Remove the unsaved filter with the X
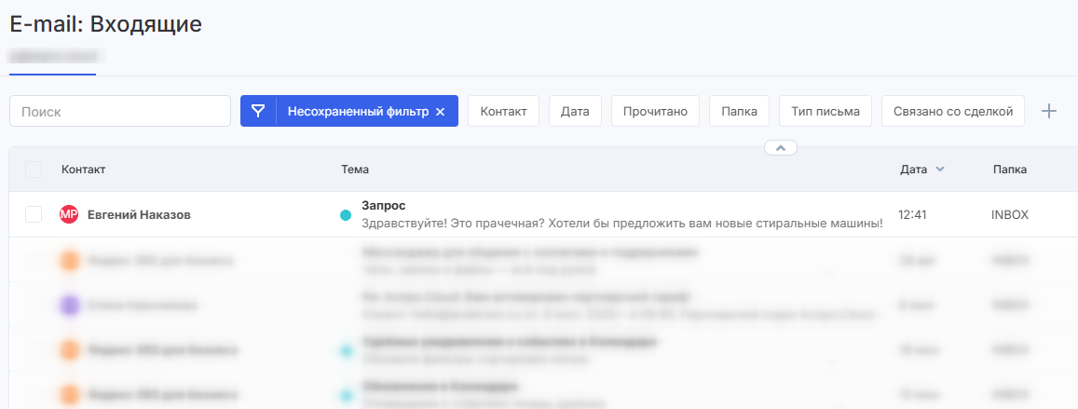 coord(441,112)
